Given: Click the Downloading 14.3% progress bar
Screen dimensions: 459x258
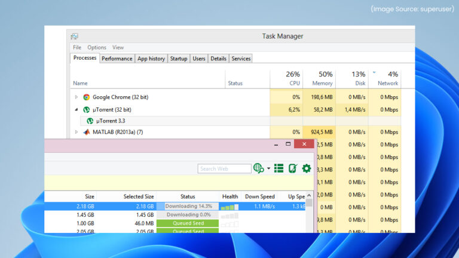Looking at the screenshot, I should tap(188, 206).
